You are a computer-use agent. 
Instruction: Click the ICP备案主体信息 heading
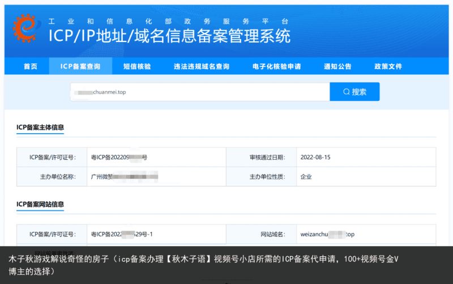coord(40,127)
